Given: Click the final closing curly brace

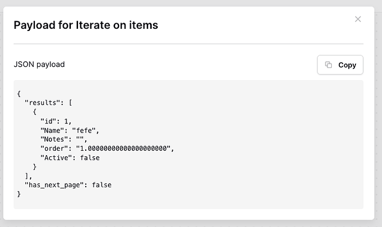Looking at the screenshot, I should [19, 194].
